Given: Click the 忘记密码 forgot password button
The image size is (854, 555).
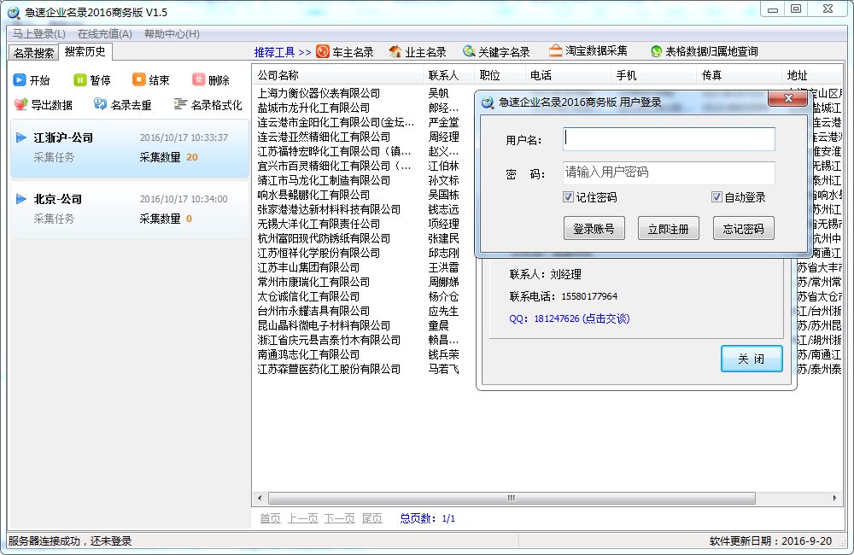Looking at the screenshot, I should tap(743, 229).
